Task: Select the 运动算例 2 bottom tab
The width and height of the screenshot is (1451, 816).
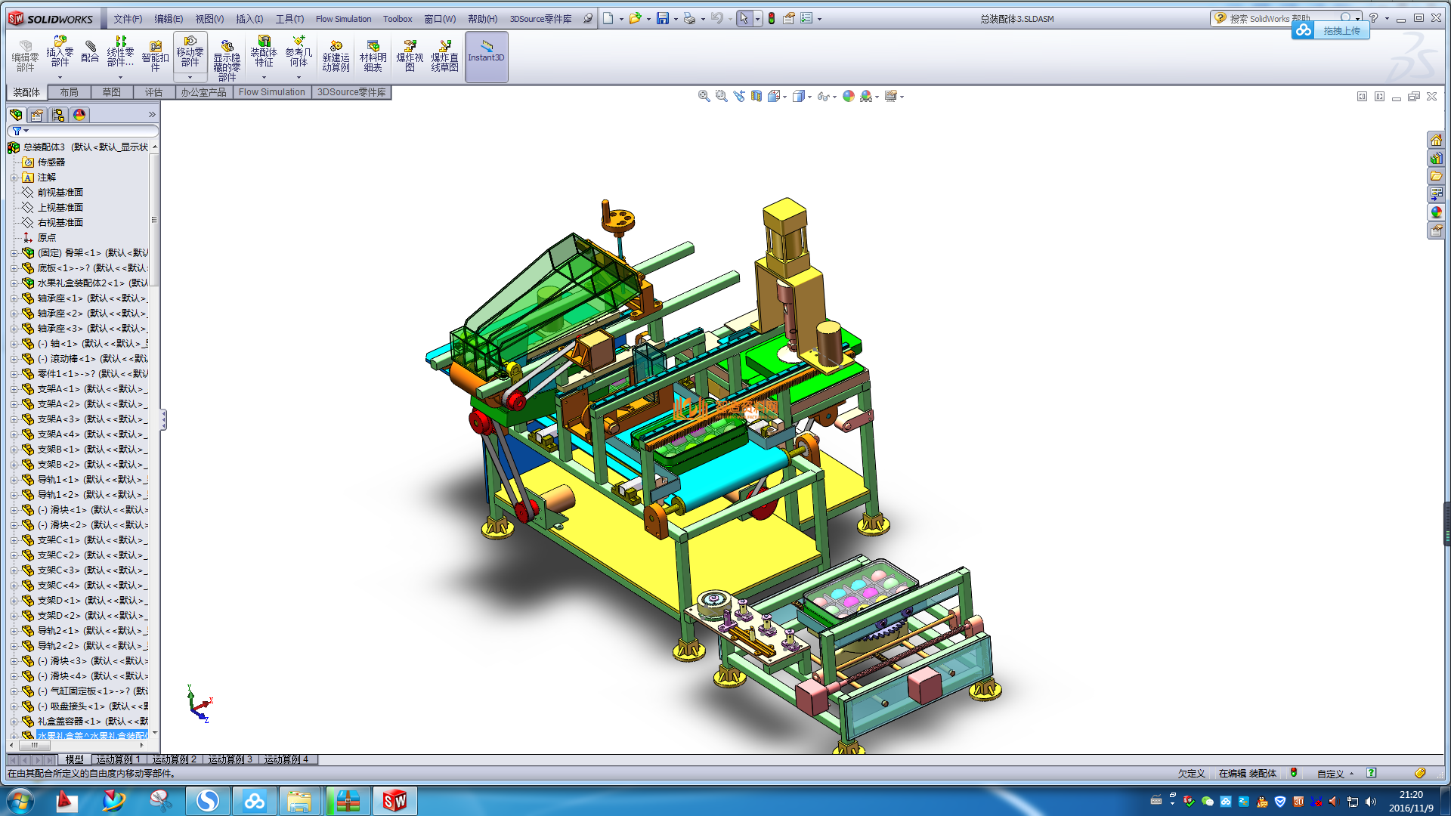Action: (x=174, y=759)
